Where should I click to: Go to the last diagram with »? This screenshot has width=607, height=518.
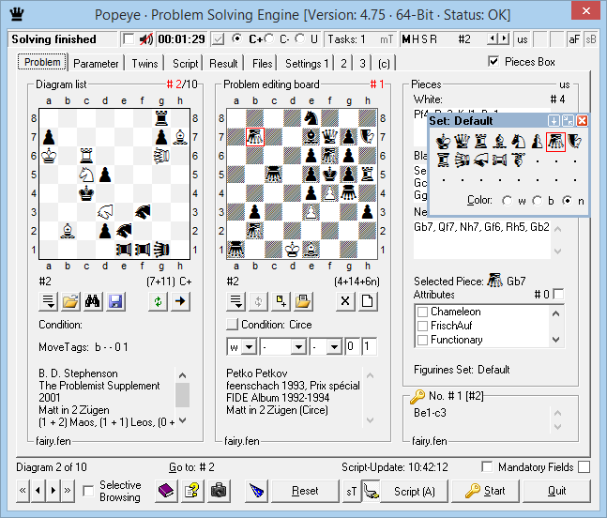tap(68, 491)
